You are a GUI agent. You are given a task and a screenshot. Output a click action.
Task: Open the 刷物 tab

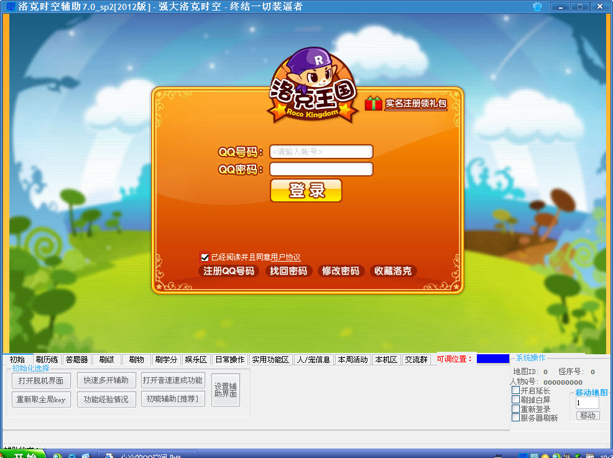tap(136, 360)
